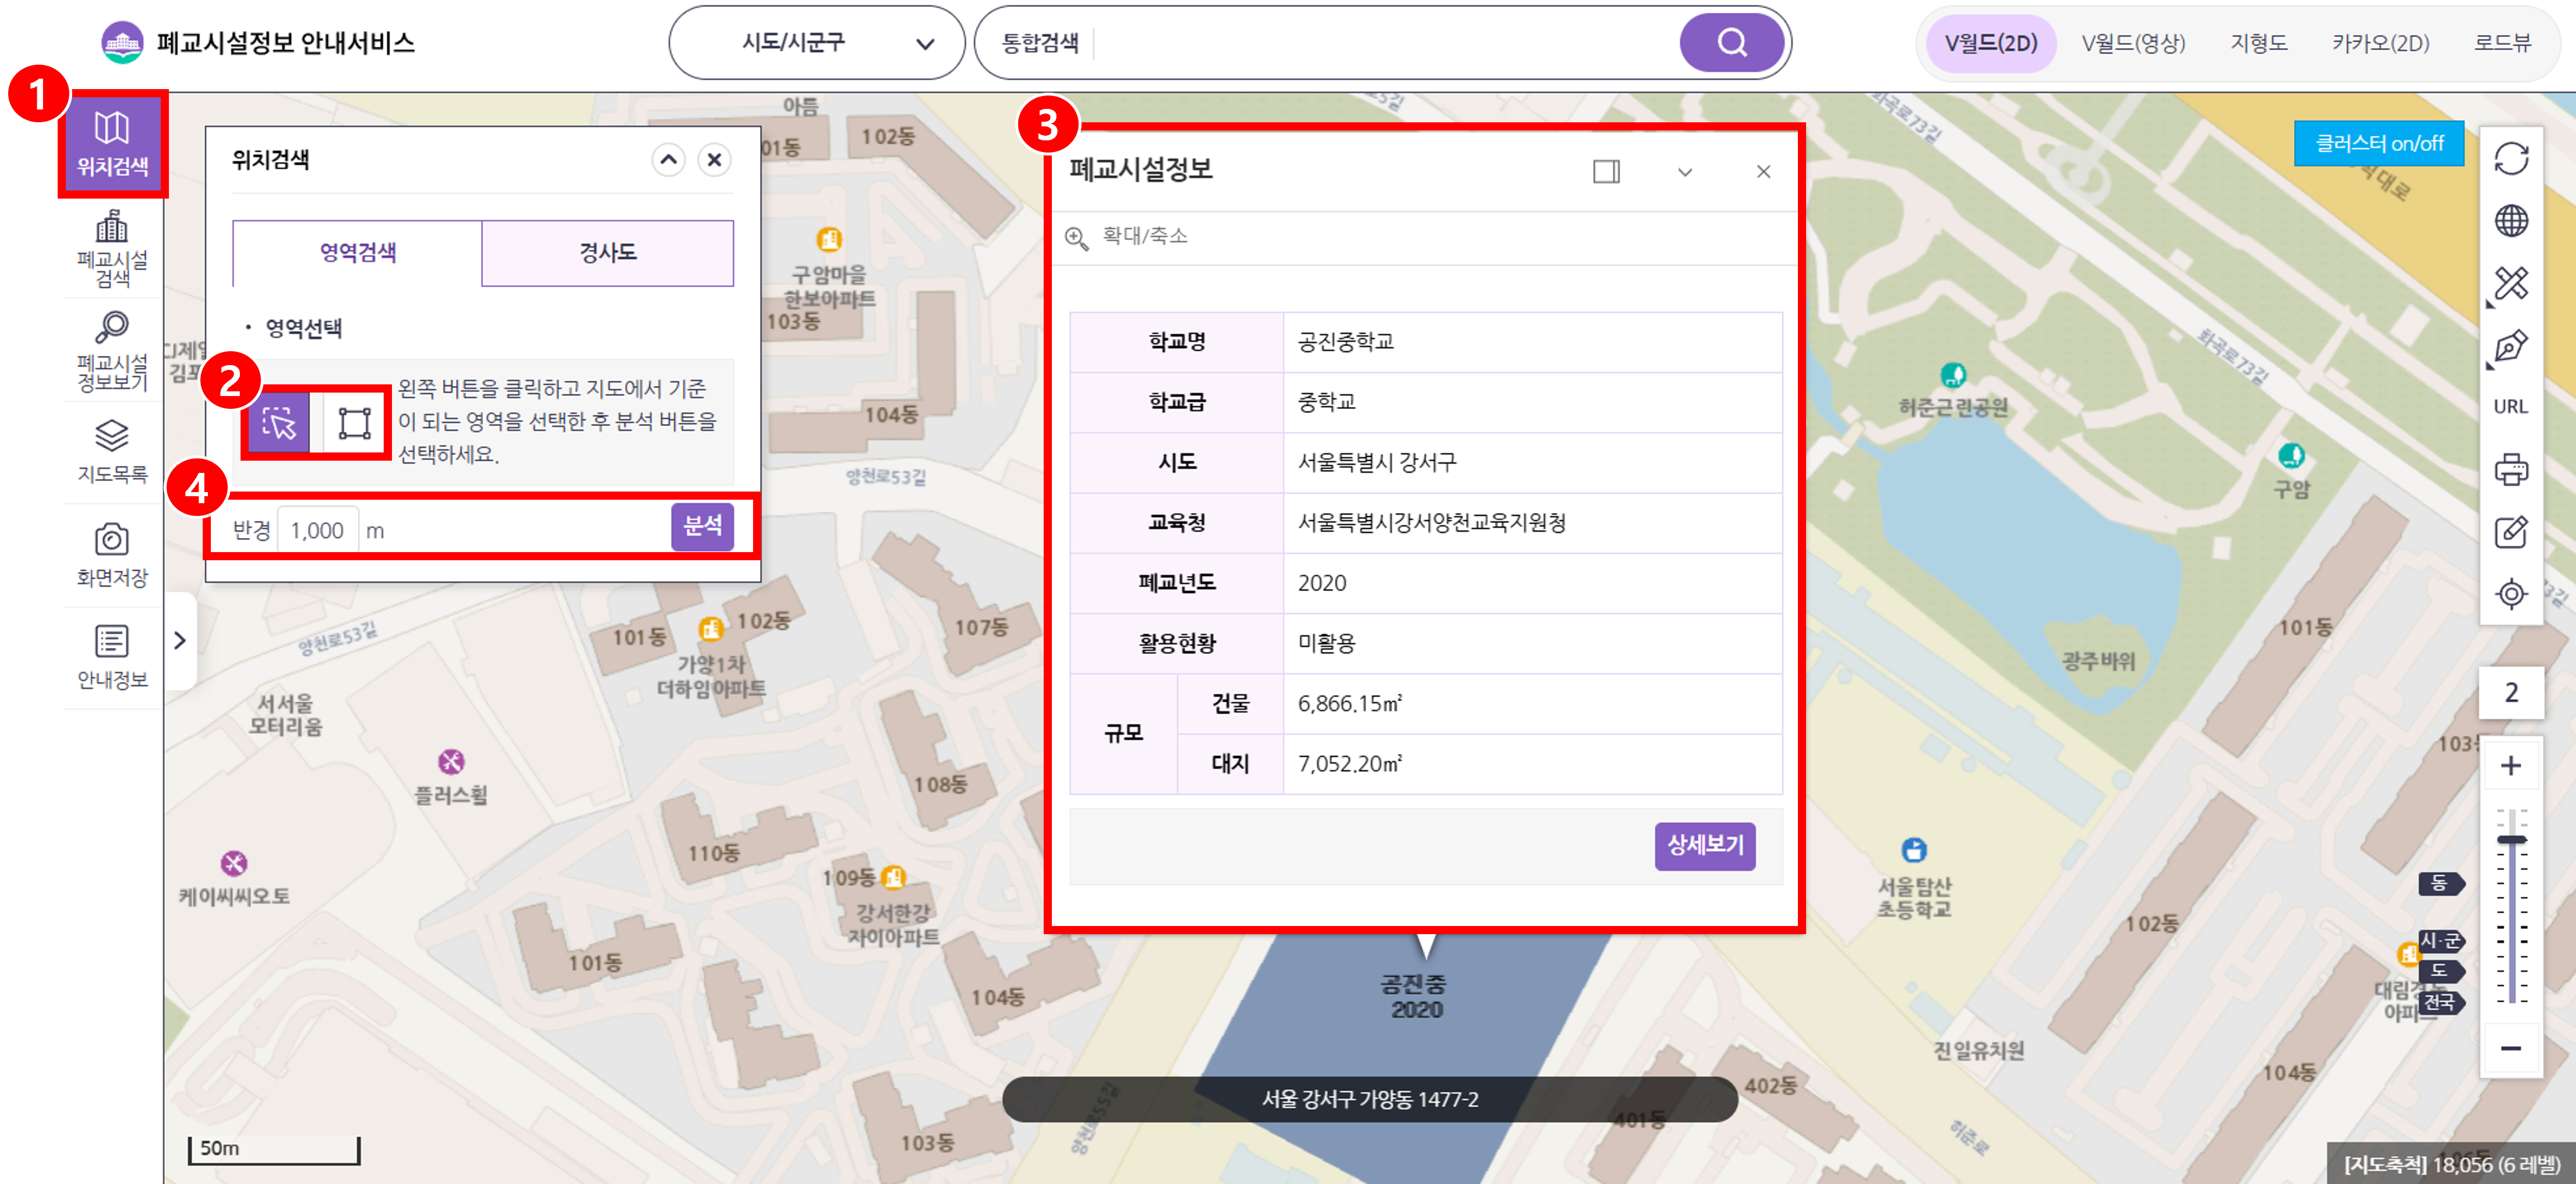This screenshot has height=1184, width=2576.
Task: Select the 영역검색 tab
Action: [x=358, y=252]
